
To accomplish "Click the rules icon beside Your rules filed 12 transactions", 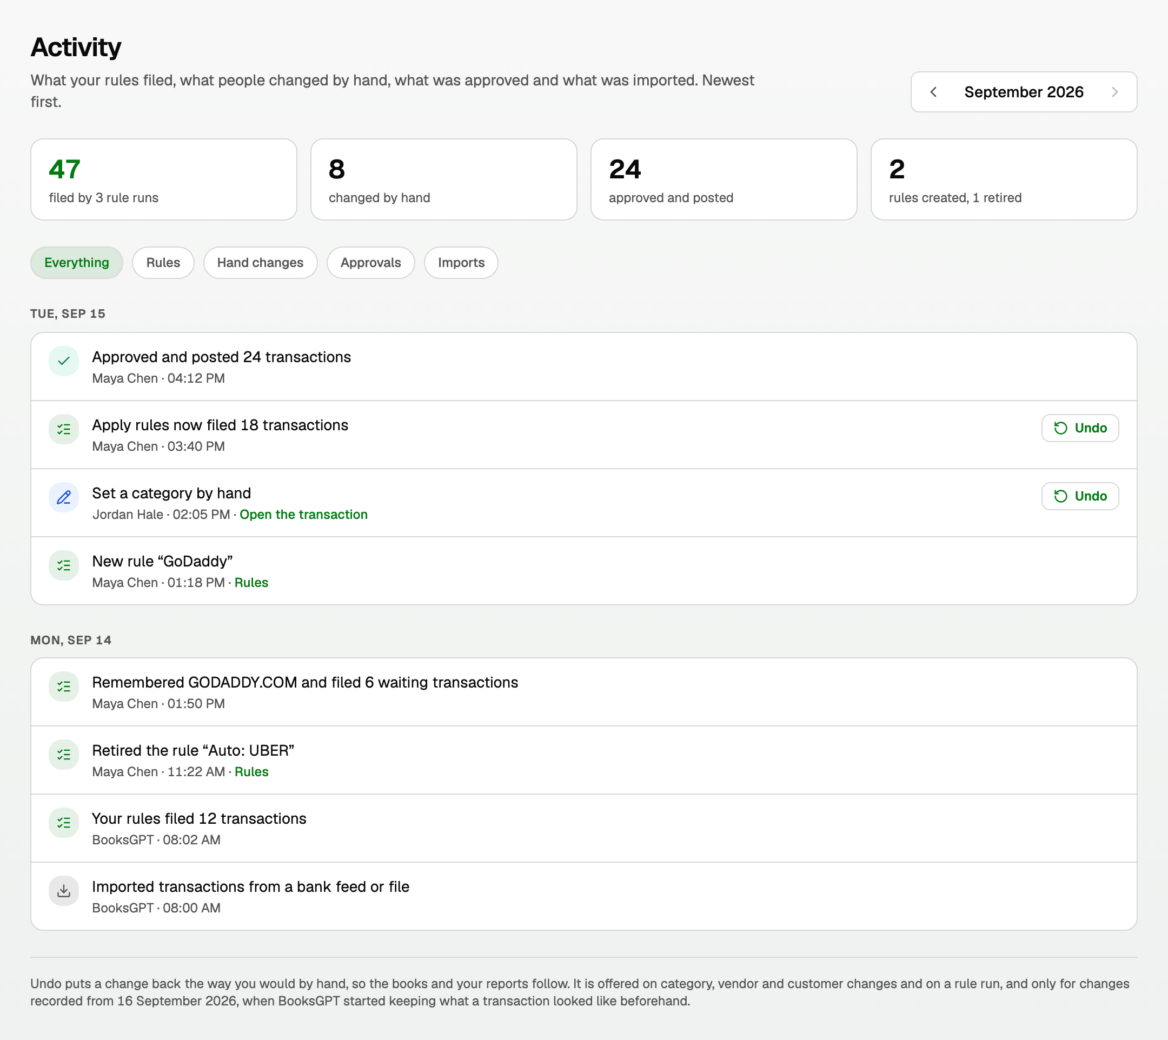I will pos(63,822).
